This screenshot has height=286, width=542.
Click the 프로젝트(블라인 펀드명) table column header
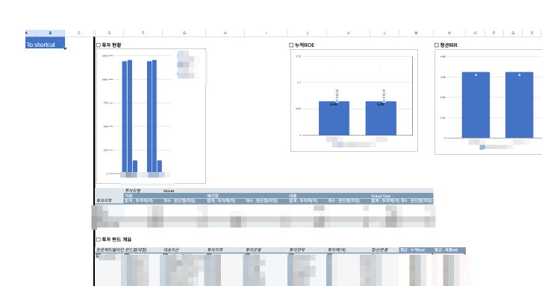point(122,250)
